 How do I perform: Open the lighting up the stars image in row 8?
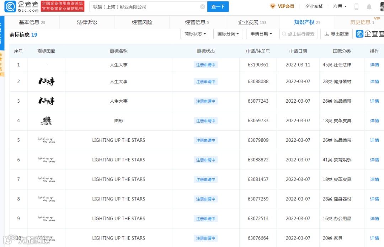[x=46, y=199]
